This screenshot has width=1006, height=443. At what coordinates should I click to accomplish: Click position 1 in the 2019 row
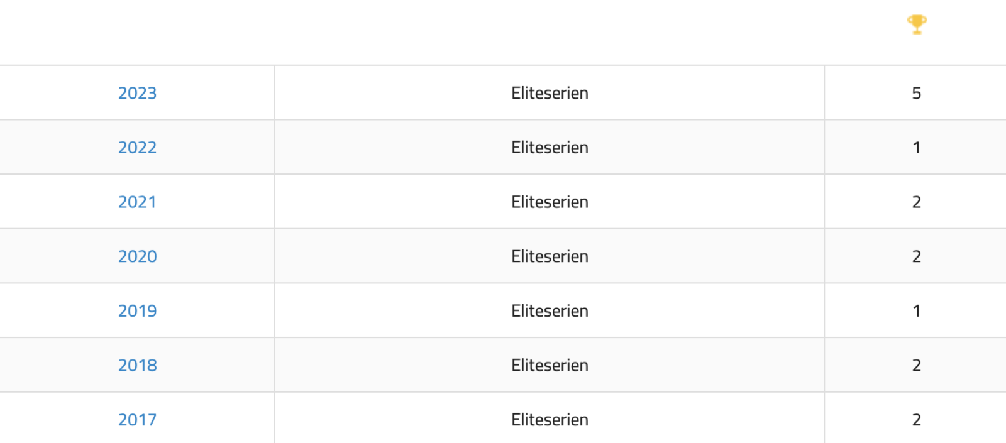917,311
